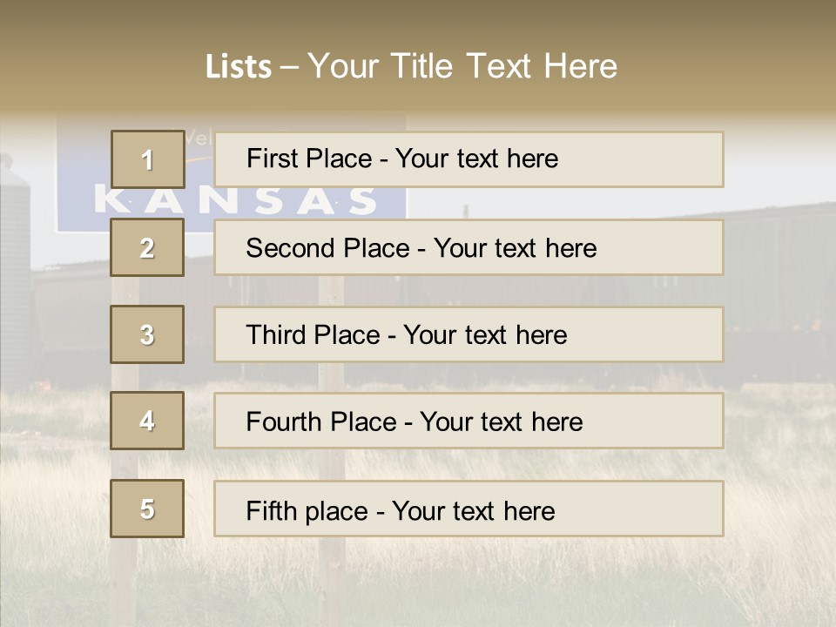Select the 'Fifth place - Your text here' bar
Image resolution: width=836 pixels, height=627 pixels.
(469, 509)
